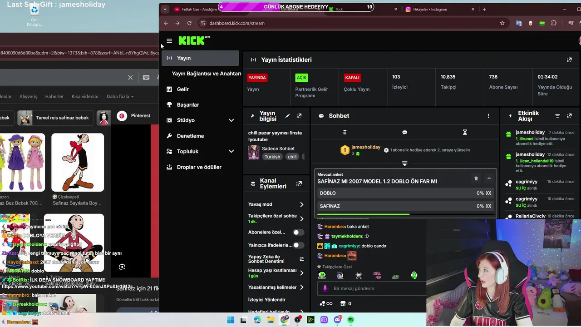Click the Bir mesaj gönderin input field
The image size is (581, 327).
point(372,288)
